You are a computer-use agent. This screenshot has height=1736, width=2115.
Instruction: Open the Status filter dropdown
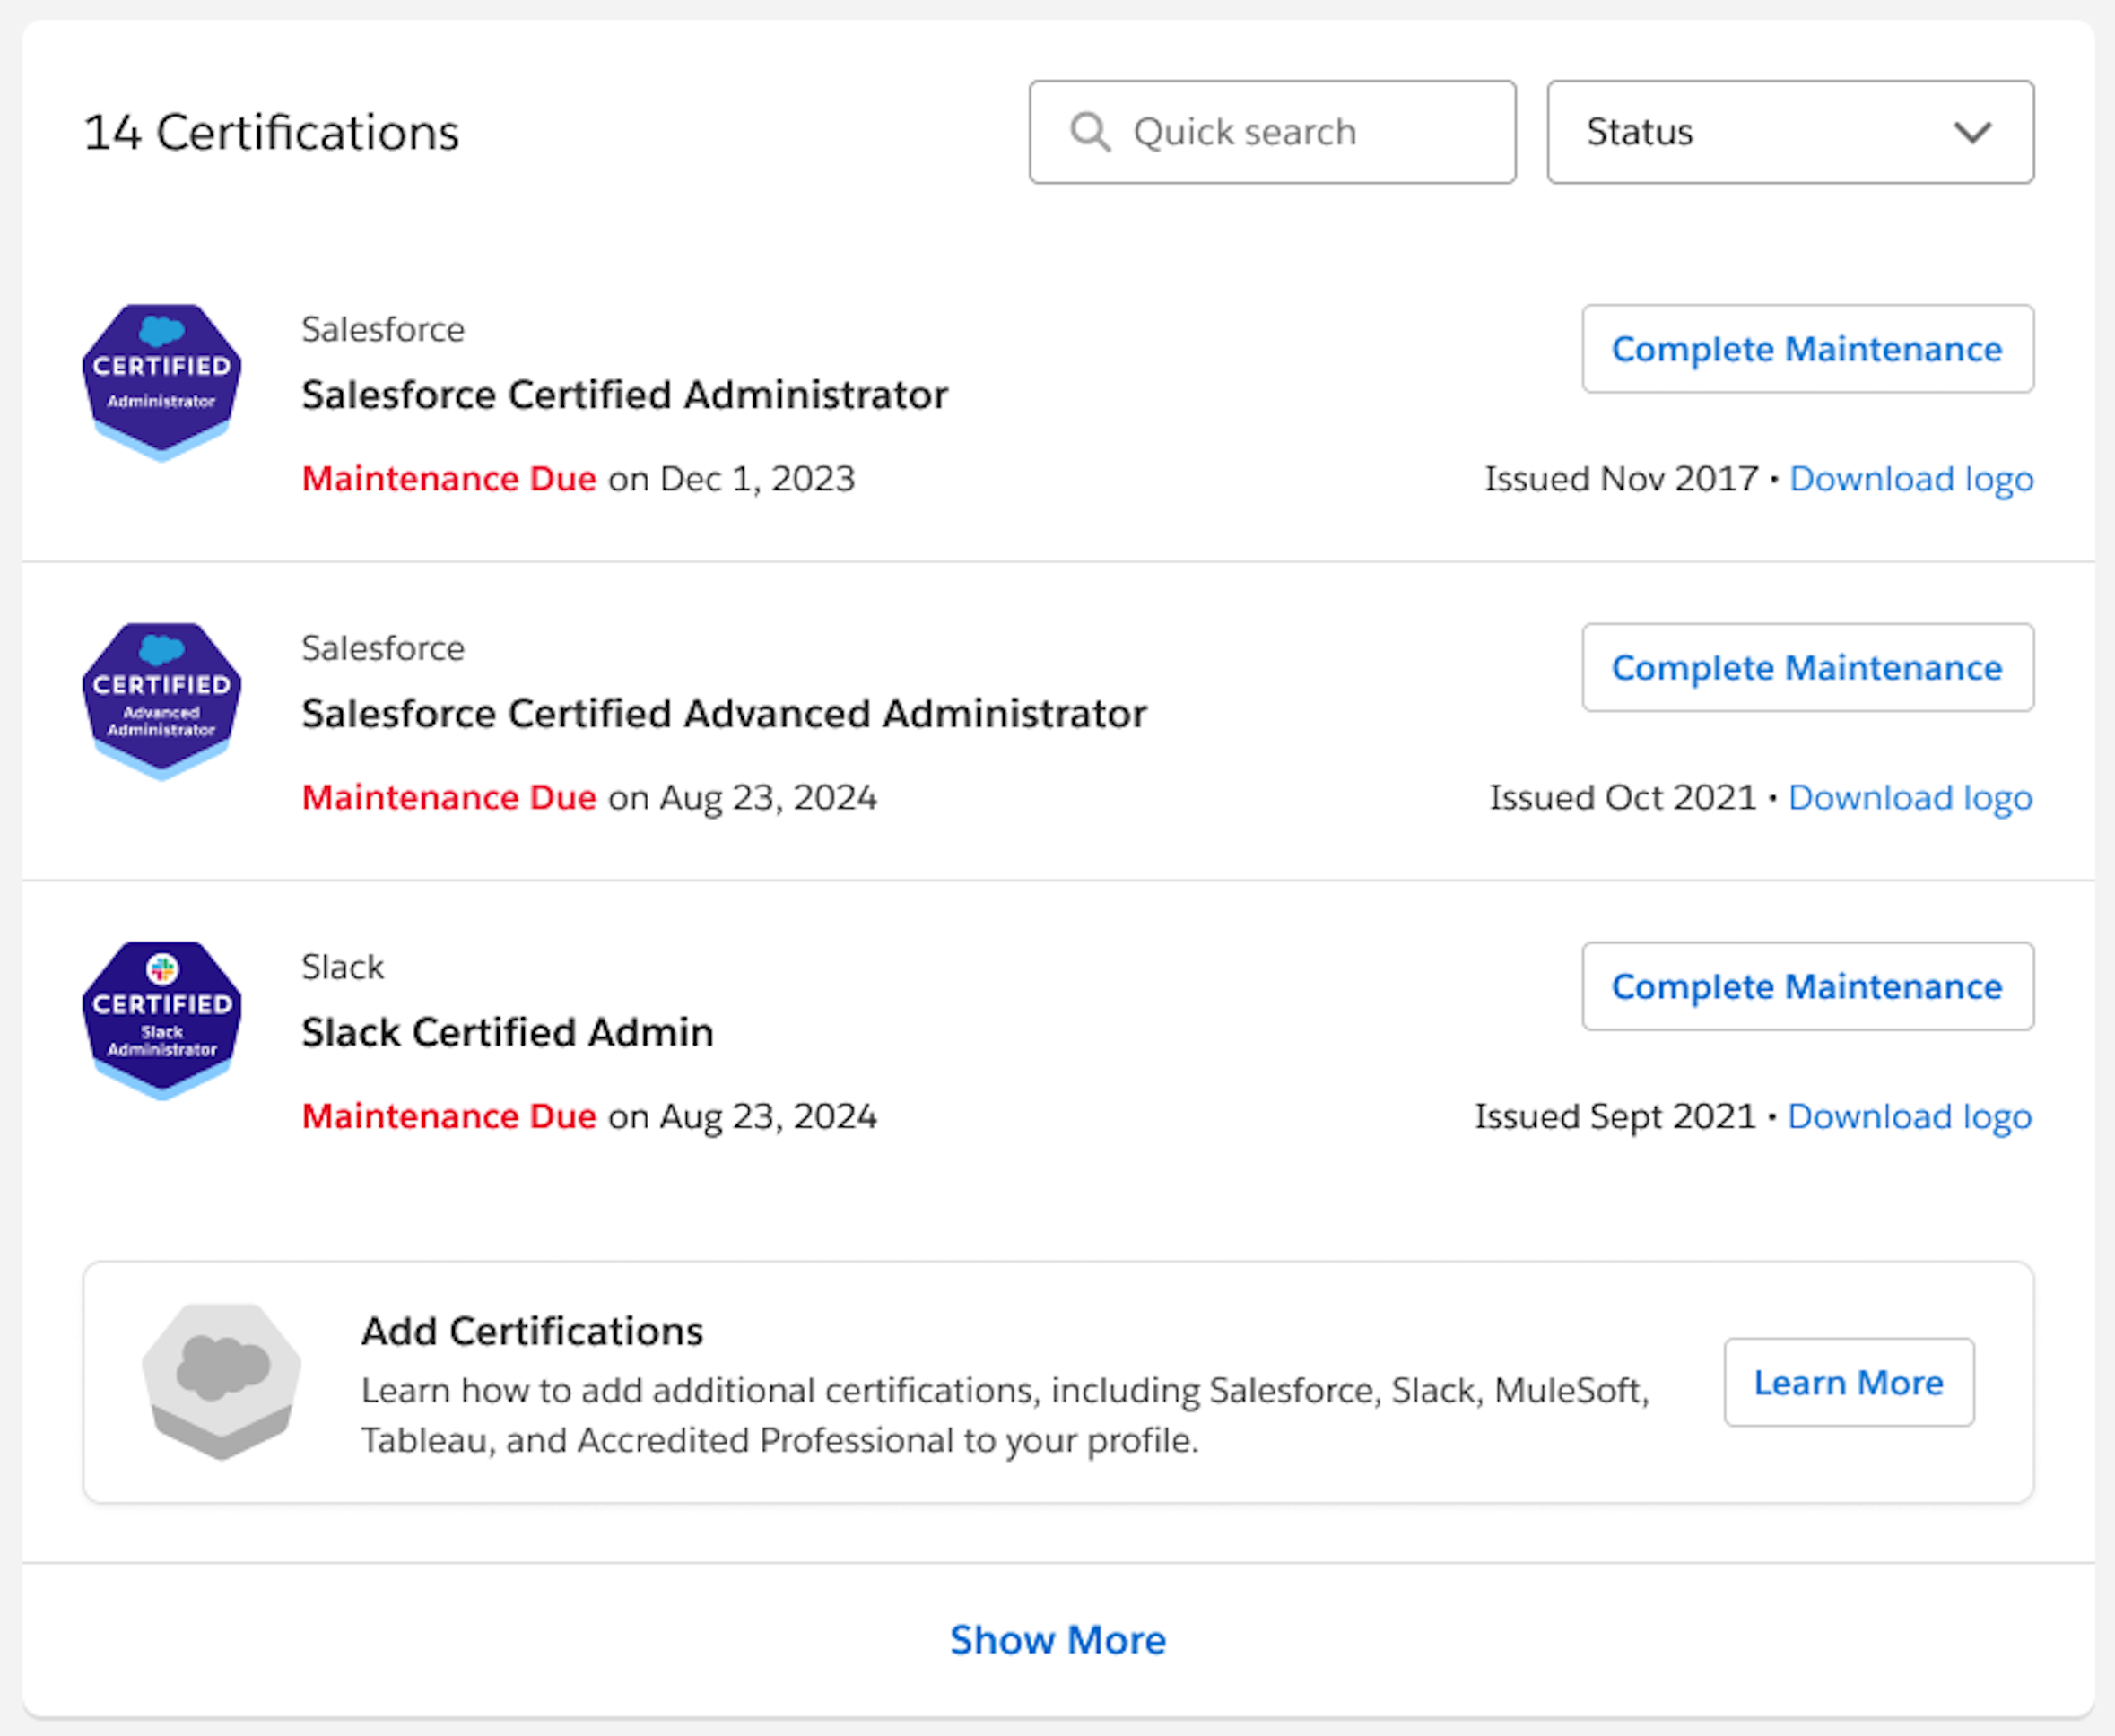pos(1789,132)
